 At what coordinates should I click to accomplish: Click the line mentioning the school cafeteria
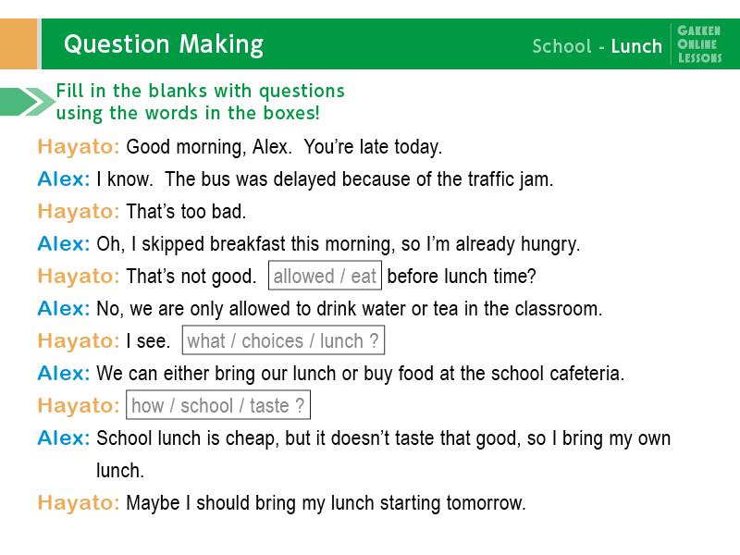(361, 374)
